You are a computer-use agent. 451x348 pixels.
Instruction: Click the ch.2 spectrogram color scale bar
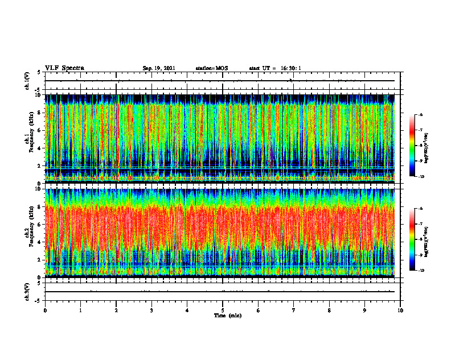point(412,239)
